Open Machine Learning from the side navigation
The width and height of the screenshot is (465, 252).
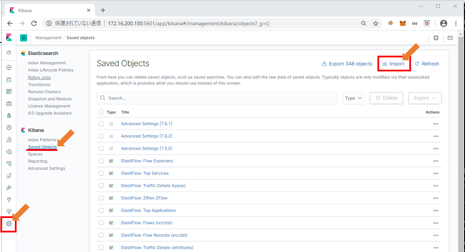9,127
